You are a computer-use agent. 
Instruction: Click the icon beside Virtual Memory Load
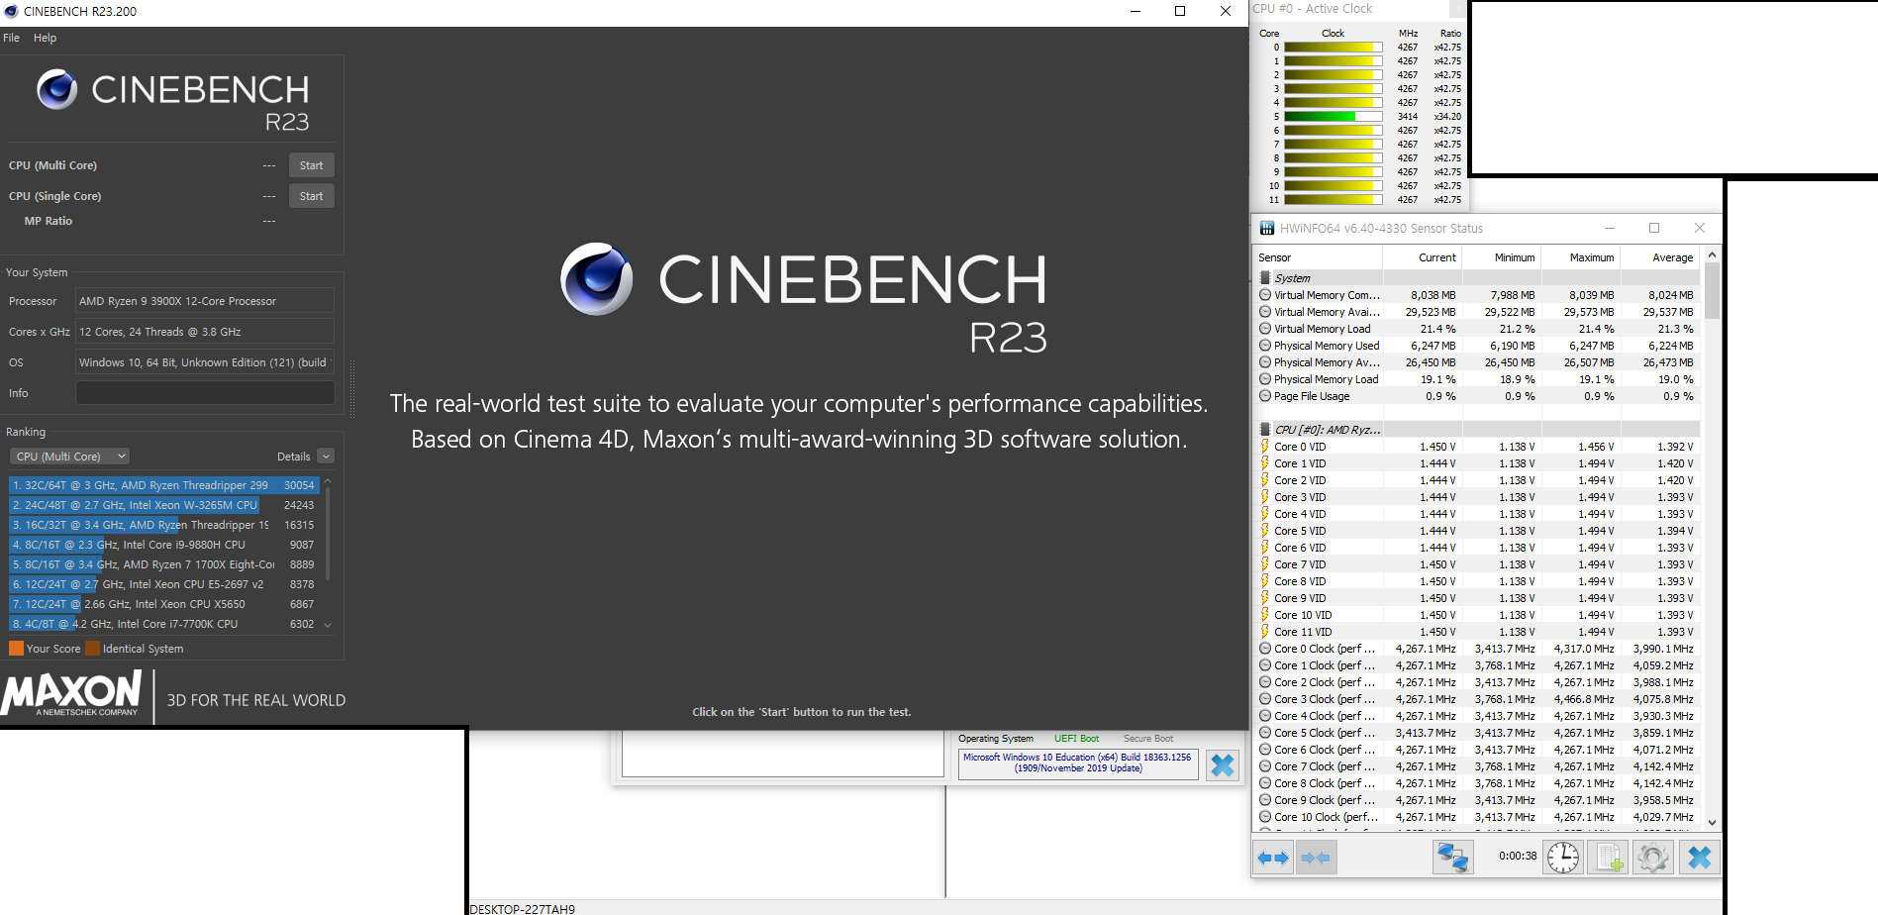coord(1265,329)
